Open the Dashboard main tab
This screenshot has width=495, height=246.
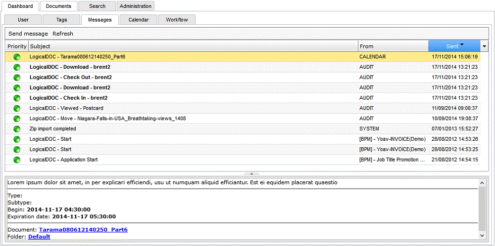(x=20, y=6)
